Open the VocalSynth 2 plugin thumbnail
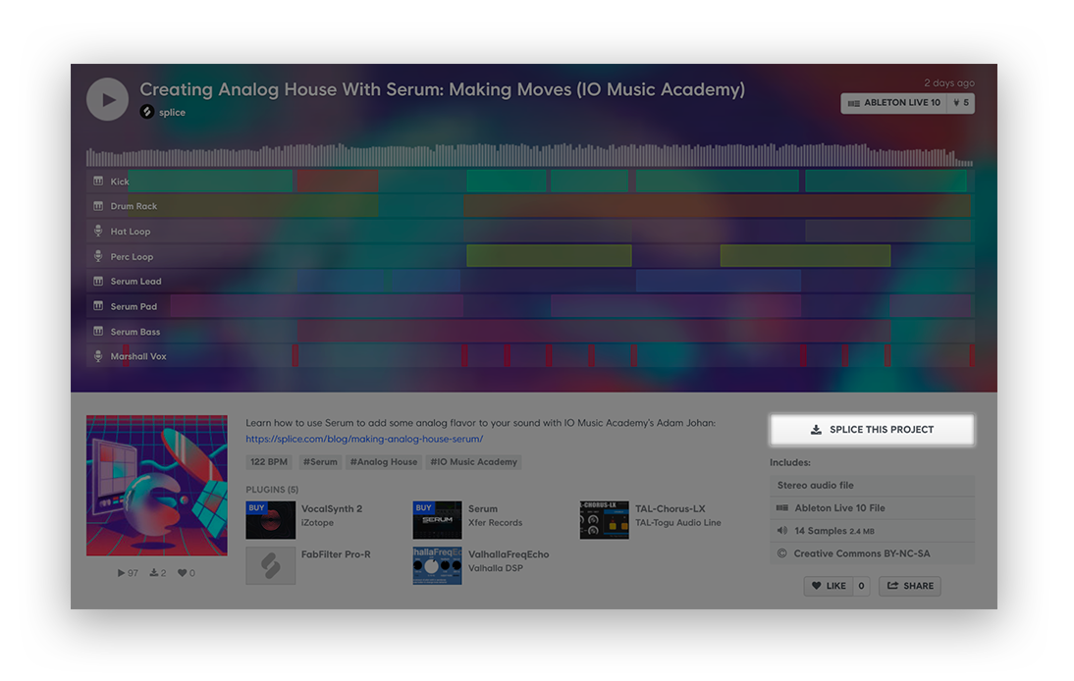This screenshot has height=681, width=1074. 271,520
